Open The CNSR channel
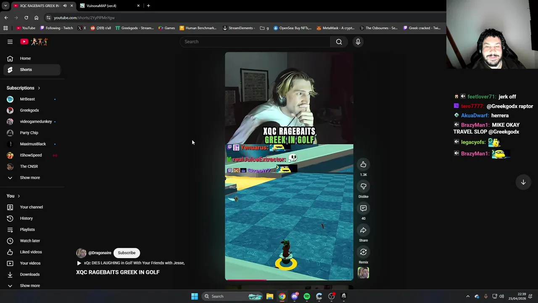The width and height of the screenshot is (538, 303). click(32, 166)
